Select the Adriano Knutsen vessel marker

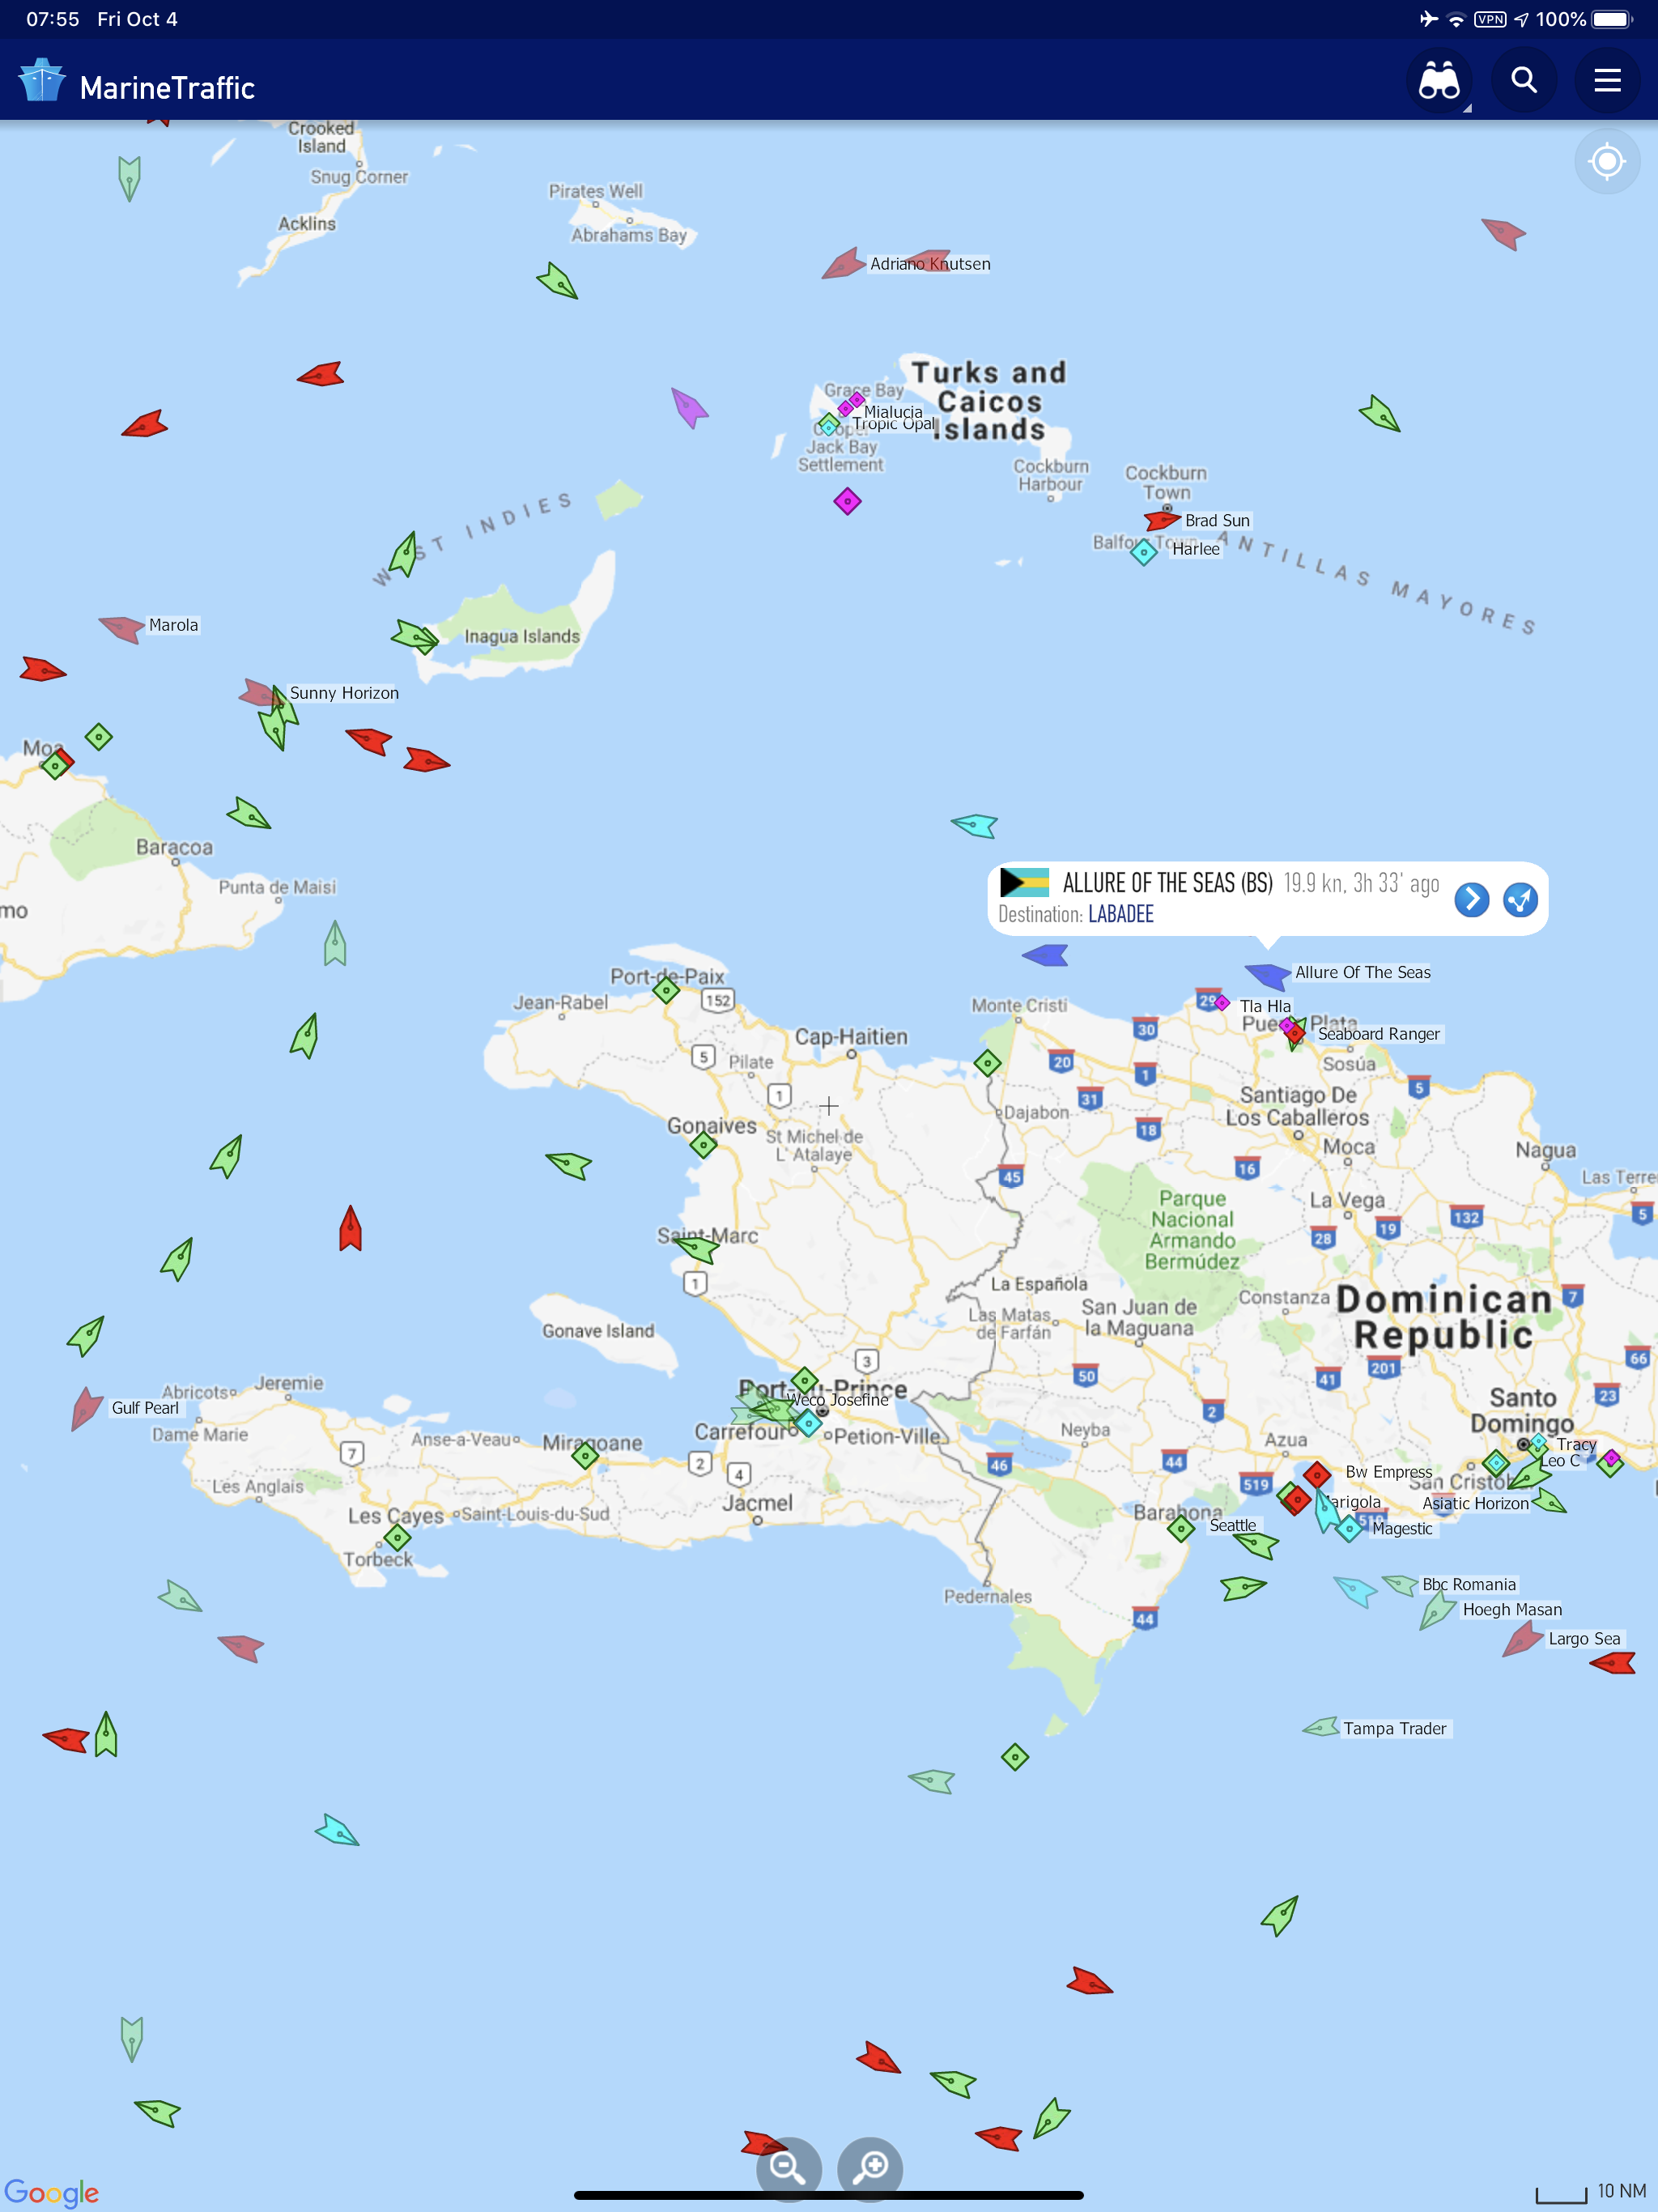tap(843, 264)
